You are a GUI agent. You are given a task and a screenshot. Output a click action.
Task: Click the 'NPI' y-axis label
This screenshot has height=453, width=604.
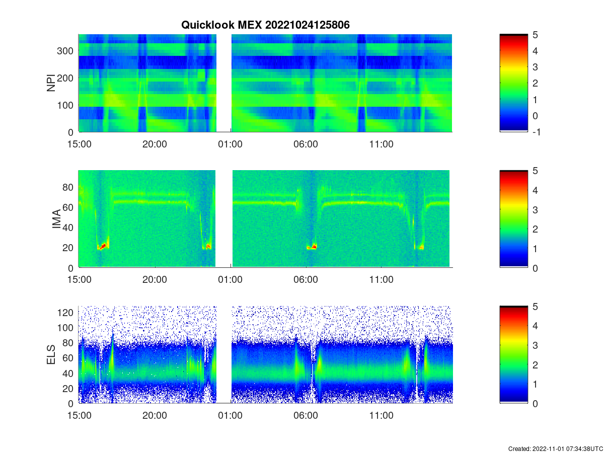51,83
